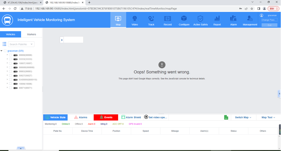Check the 33333(33333) vehicle checkbox

[10, 59]
